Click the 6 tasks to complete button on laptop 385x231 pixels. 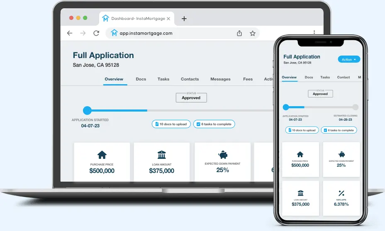pyautogui.click(x=214, y=124)
